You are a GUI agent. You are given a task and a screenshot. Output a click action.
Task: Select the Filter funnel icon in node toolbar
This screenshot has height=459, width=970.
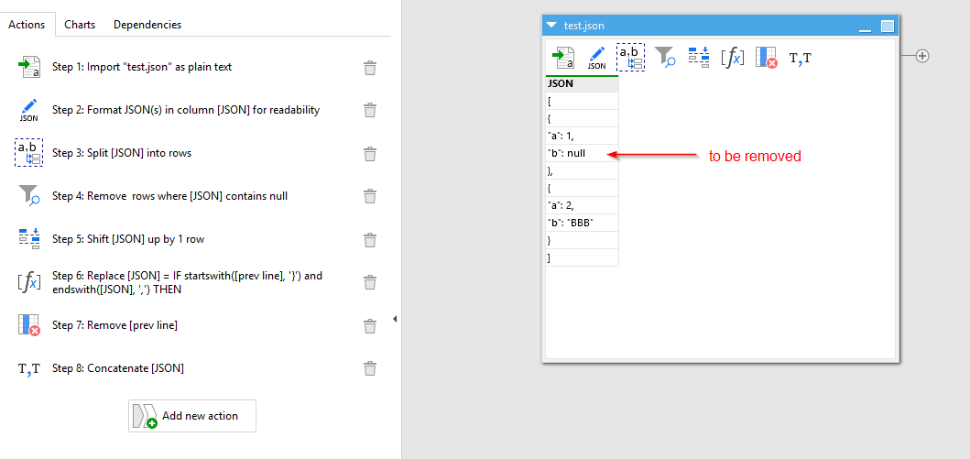click(x=665, y=57)
